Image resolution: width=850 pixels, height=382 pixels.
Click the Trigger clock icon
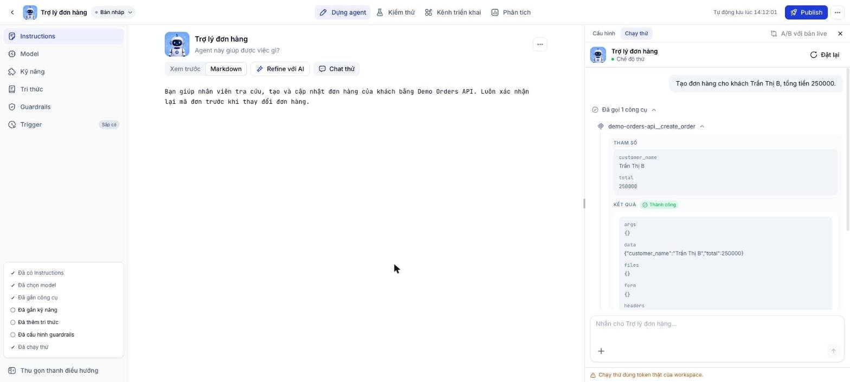[12, 124]
